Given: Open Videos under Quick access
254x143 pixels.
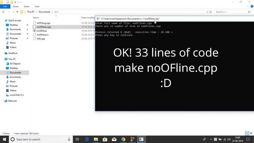Looking at the screenshot, I should tap(13, 47).
